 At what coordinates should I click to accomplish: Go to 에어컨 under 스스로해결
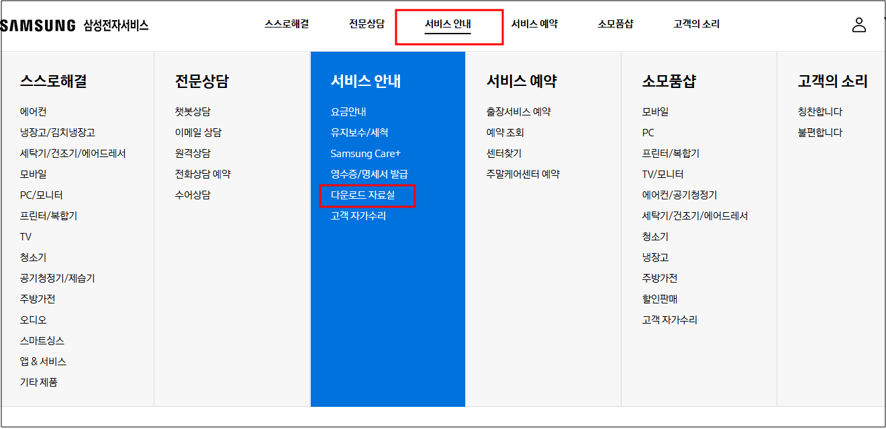point(34,112)
